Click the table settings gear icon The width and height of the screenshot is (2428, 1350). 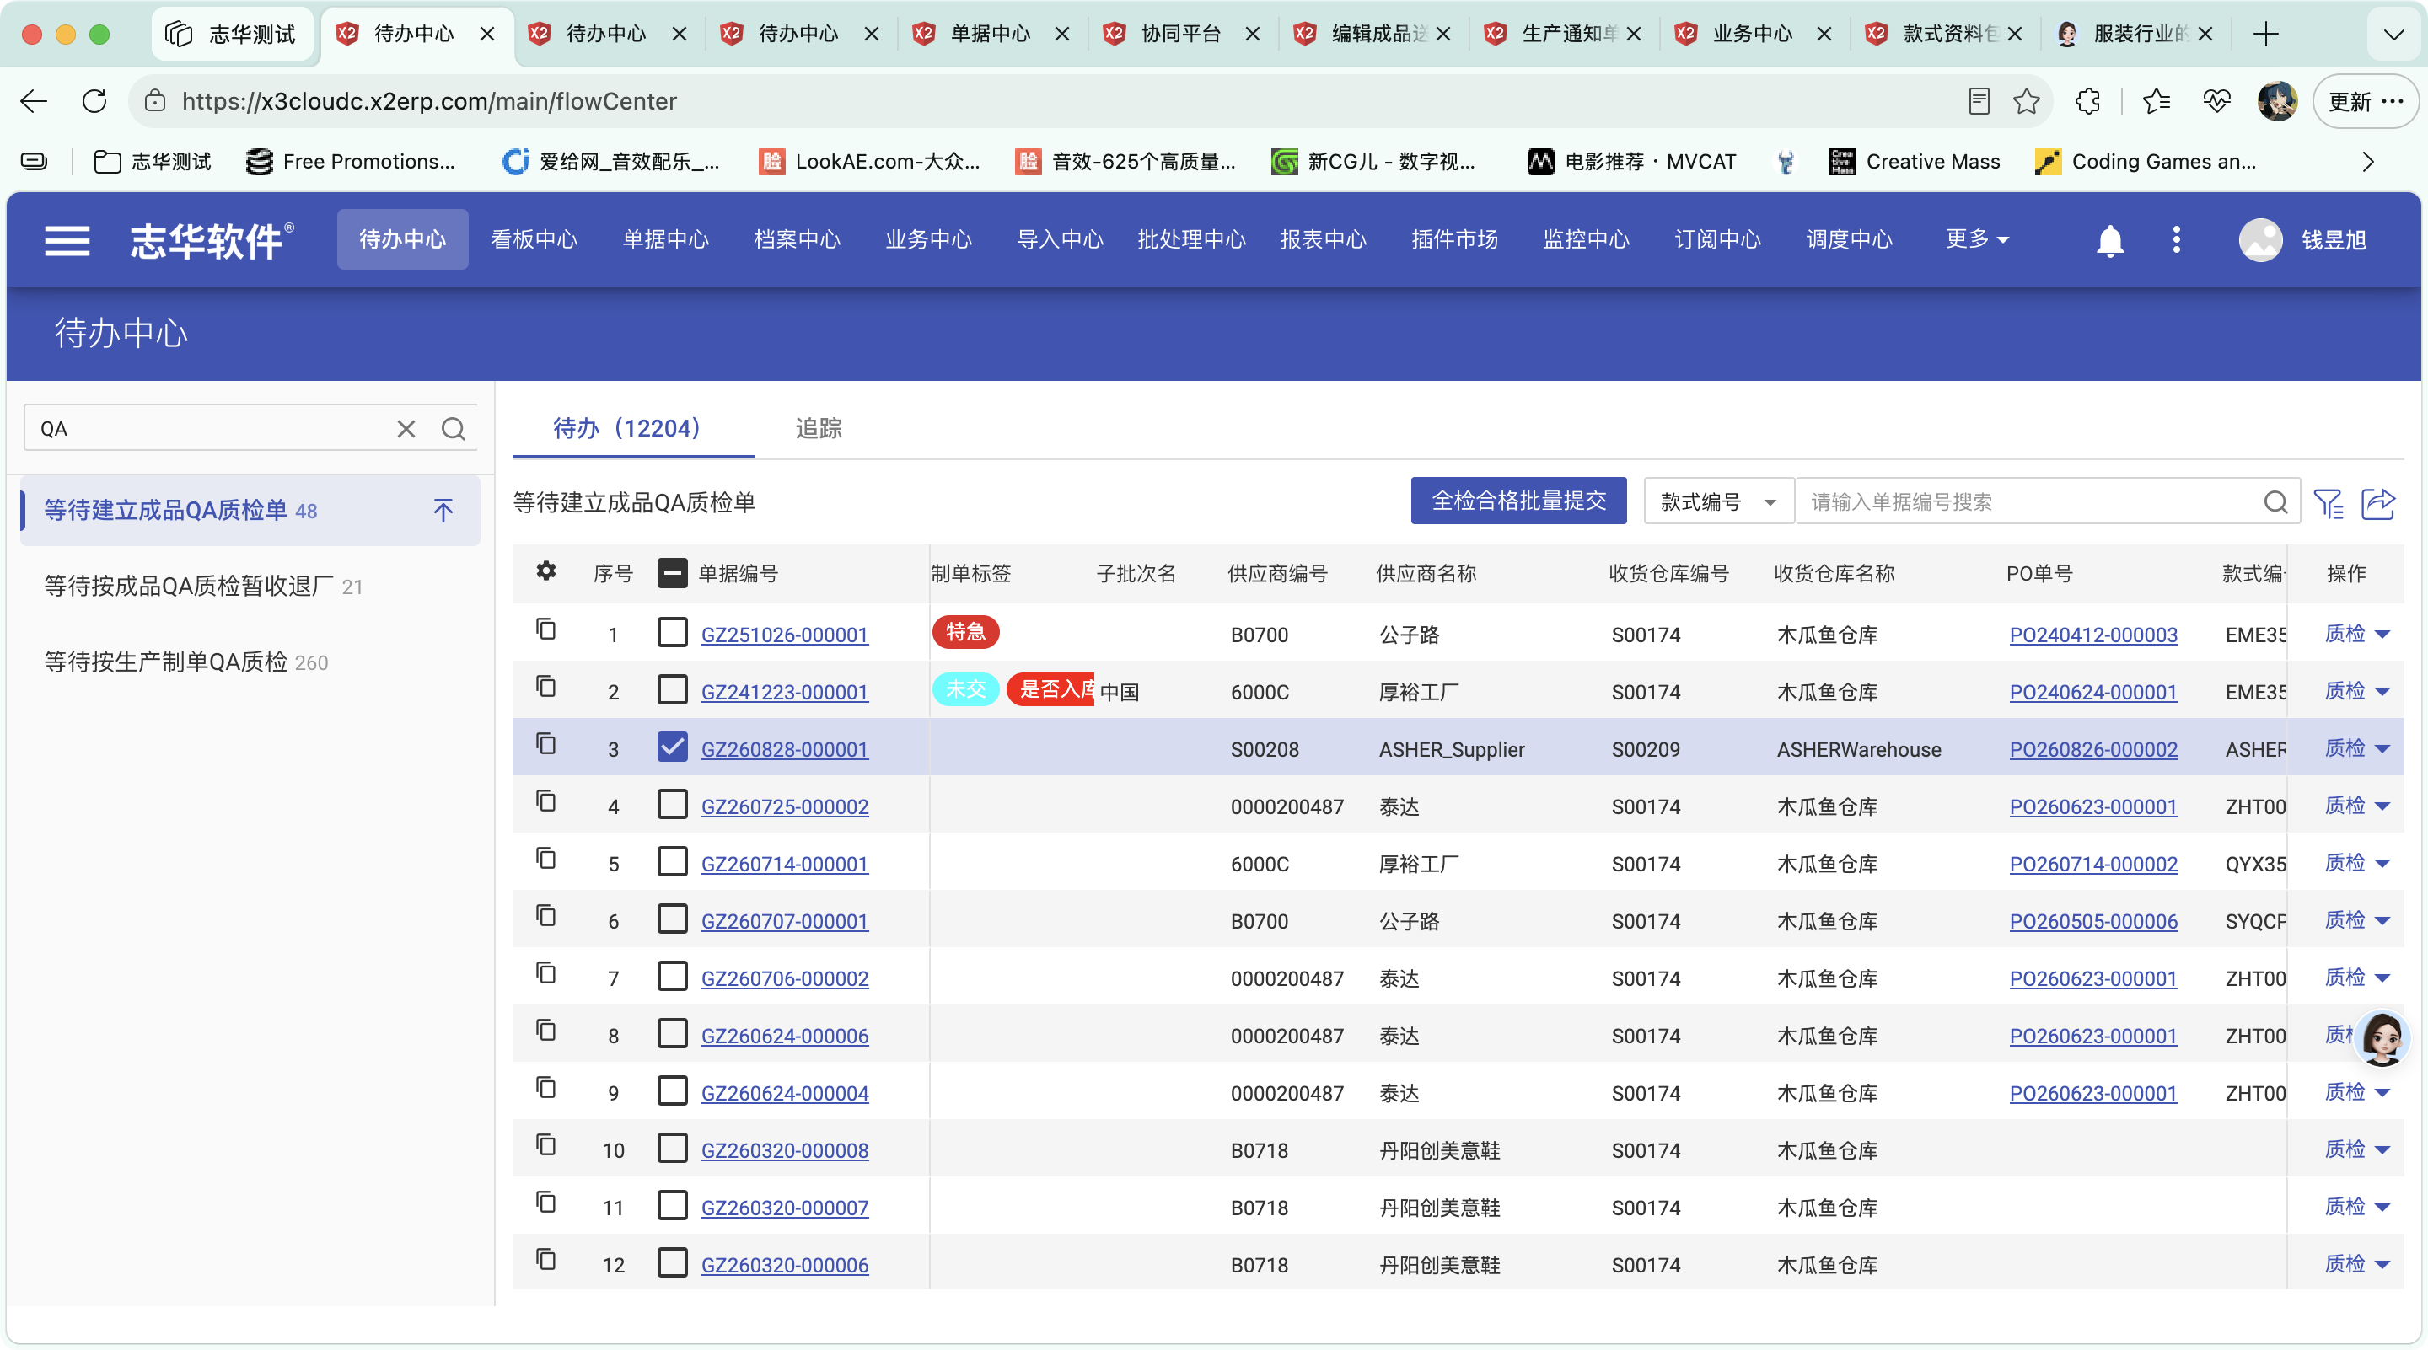pos(545,571)
